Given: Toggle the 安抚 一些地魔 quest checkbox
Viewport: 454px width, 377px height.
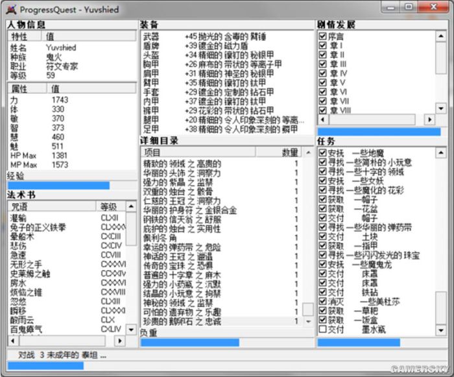Looking at the screenshot, I should (322, 152).
